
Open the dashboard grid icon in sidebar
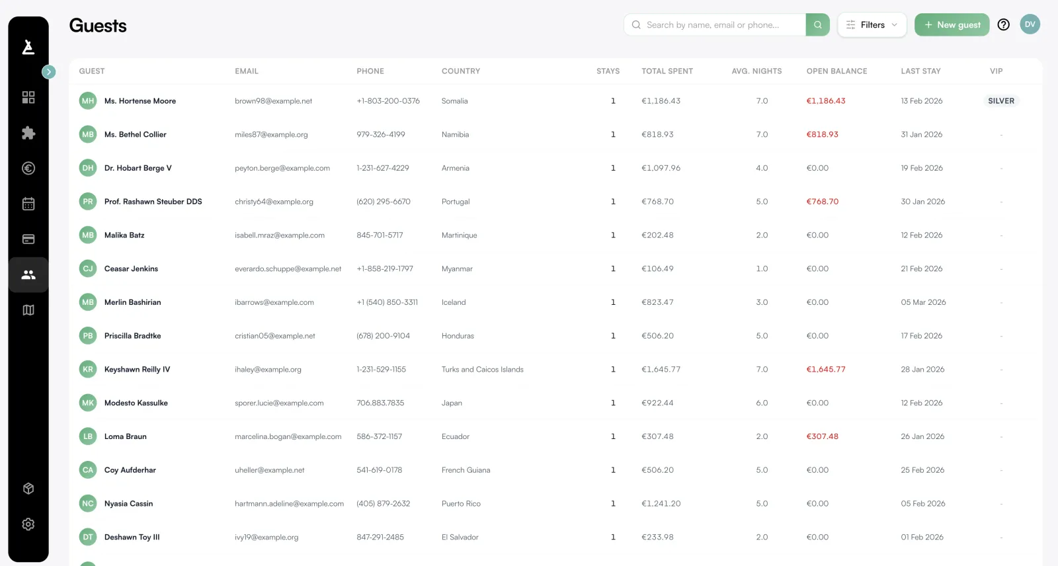(x=28, y=97)
